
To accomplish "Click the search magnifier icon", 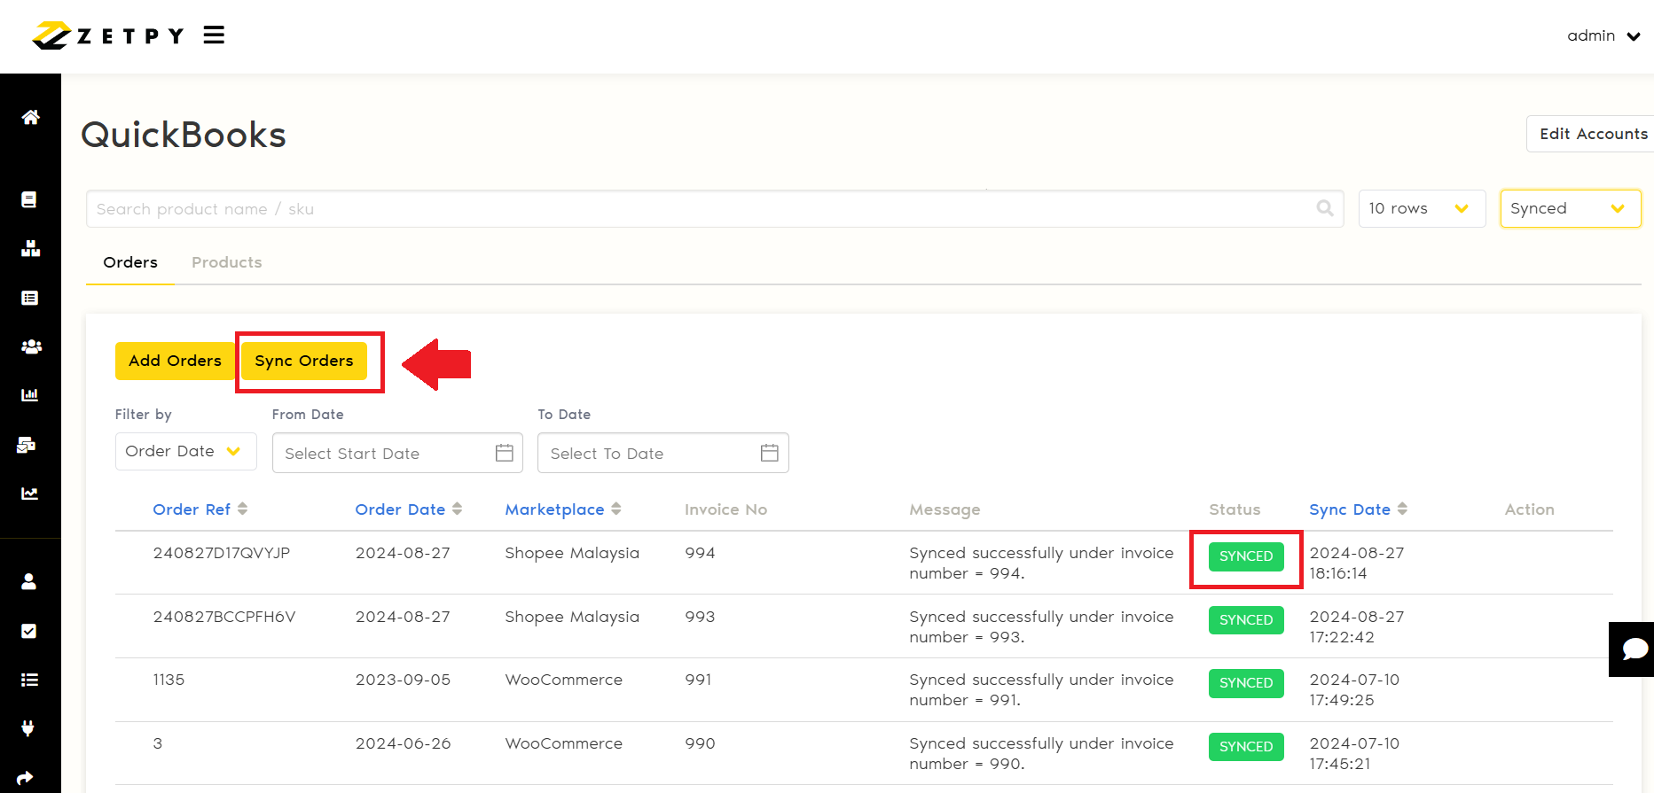I will (x=1325, y=208).
